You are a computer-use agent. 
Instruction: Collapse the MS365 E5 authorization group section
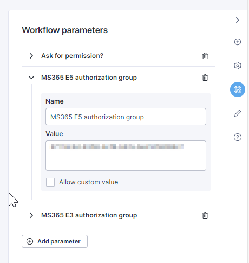click(31, 78)
